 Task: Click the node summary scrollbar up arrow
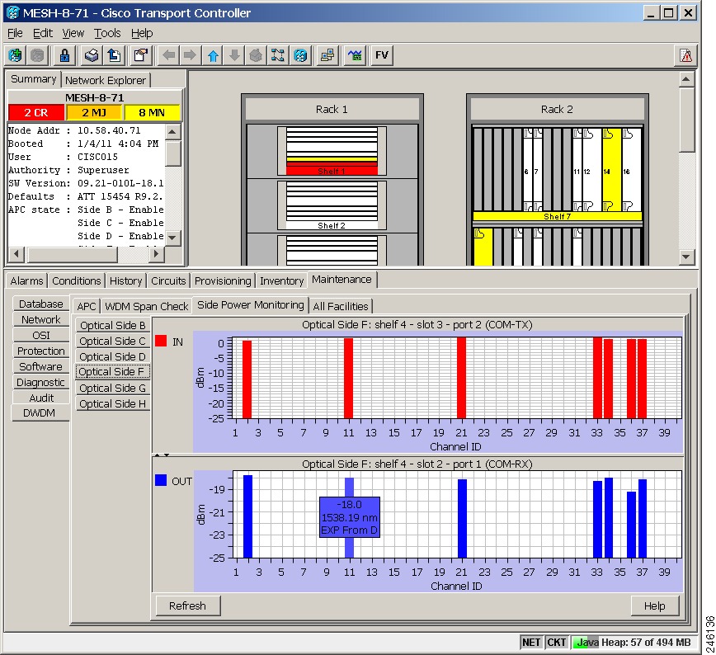coord(172,132)
